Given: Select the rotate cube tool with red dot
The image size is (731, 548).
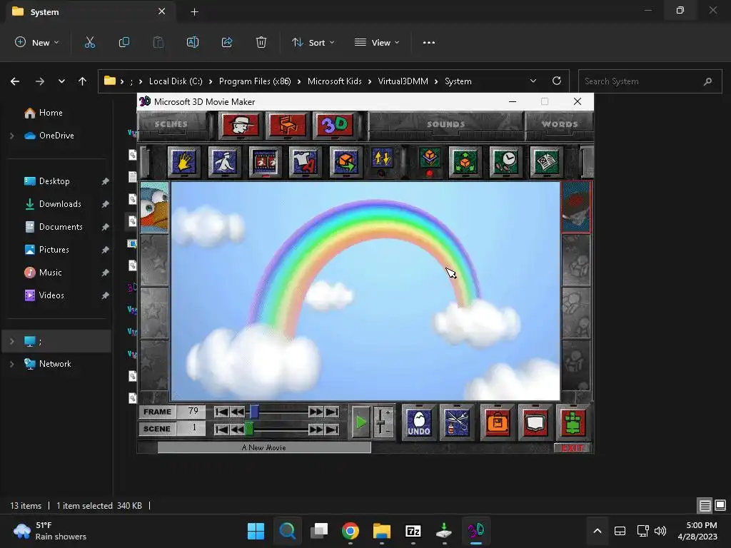Looking at the screenshot, I should point(430,161).
